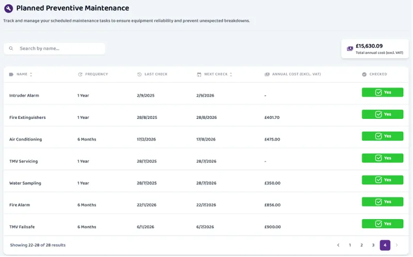This screenshot has width=413, height=257.
Task: Click the Checked column header label
Action: click(x=378, y=74)
